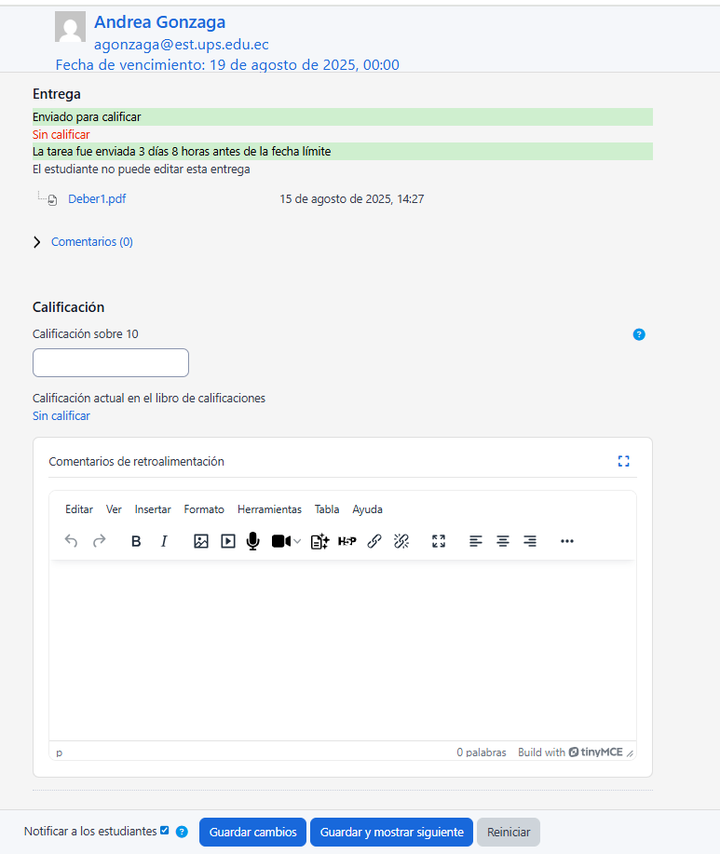Insert an image via toolbar icon
720x854 pixels.
point(200,541)
